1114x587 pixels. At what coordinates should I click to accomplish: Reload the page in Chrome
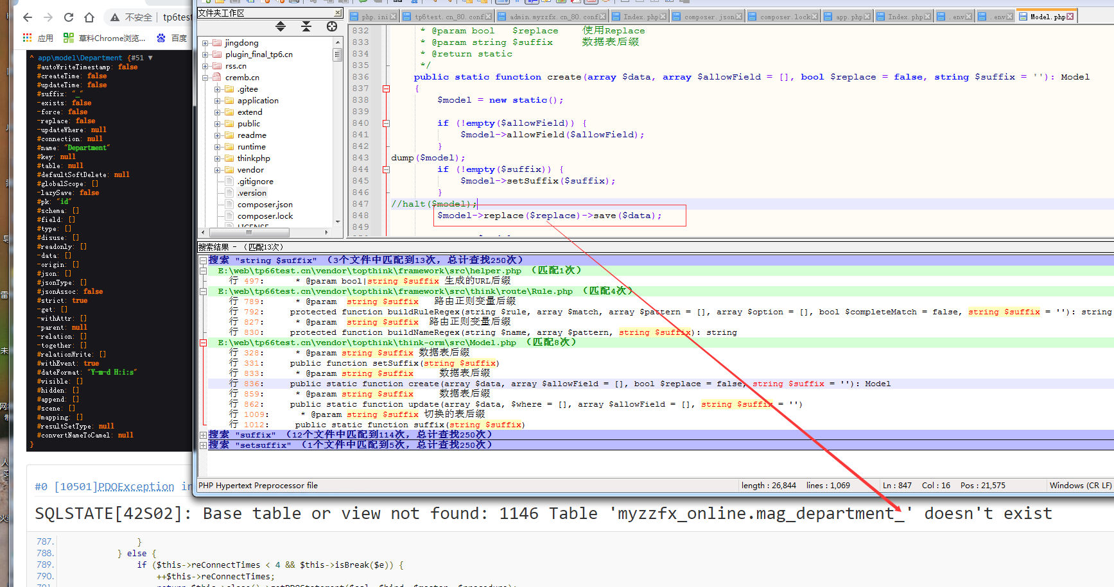(x=69, y=17)
